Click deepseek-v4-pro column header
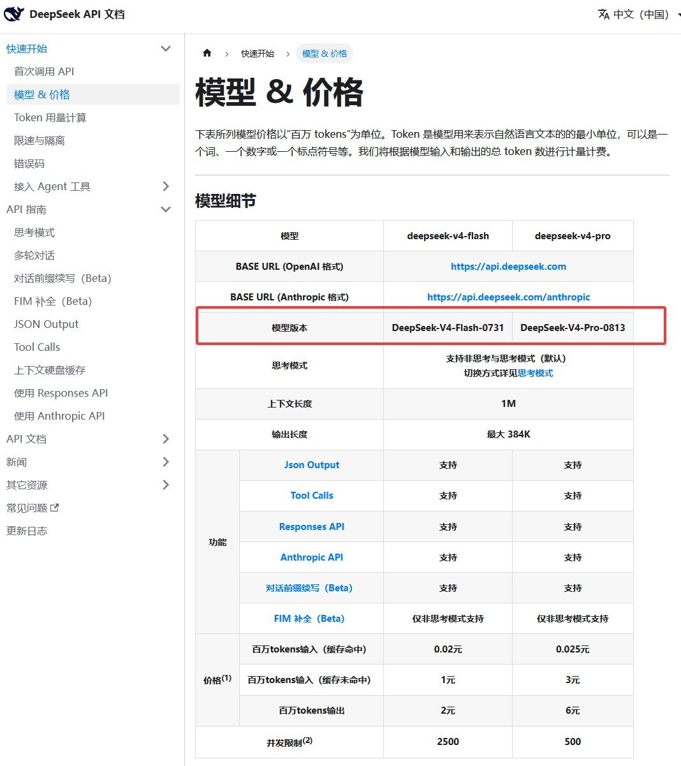Screen dimensions: 681x766 (573, 236)
